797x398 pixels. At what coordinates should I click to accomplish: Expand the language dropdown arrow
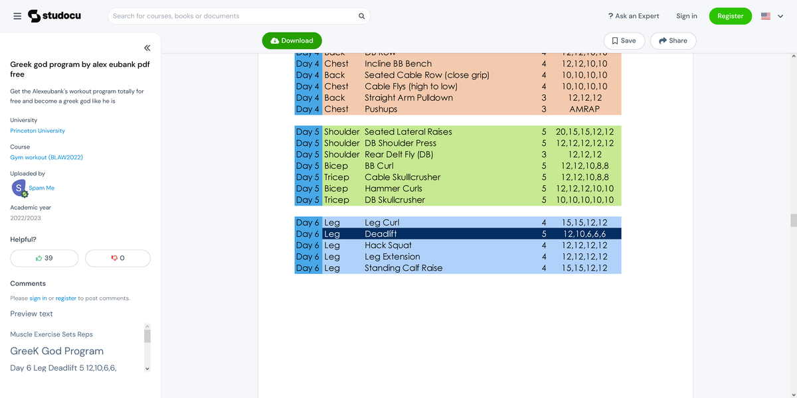point(780,16)
